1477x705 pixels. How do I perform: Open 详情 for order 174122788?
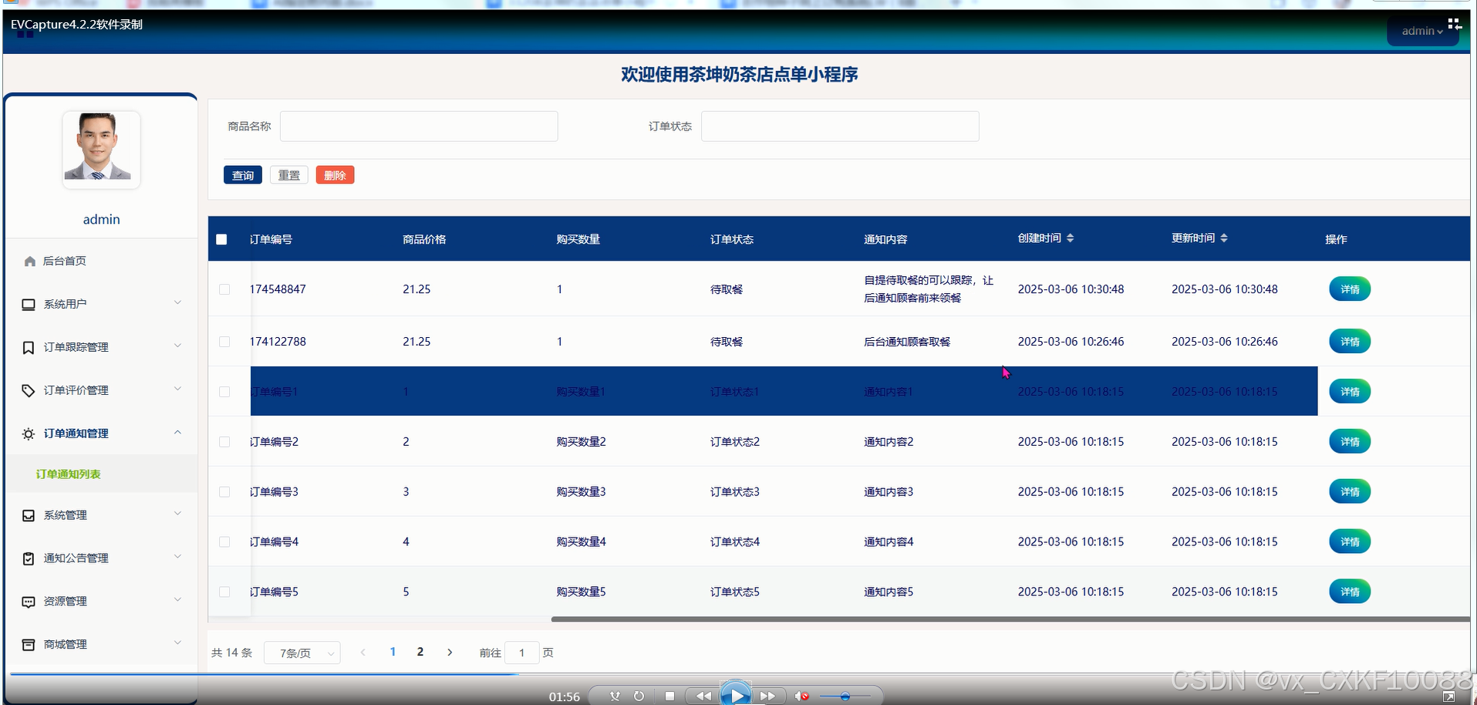1350,342
